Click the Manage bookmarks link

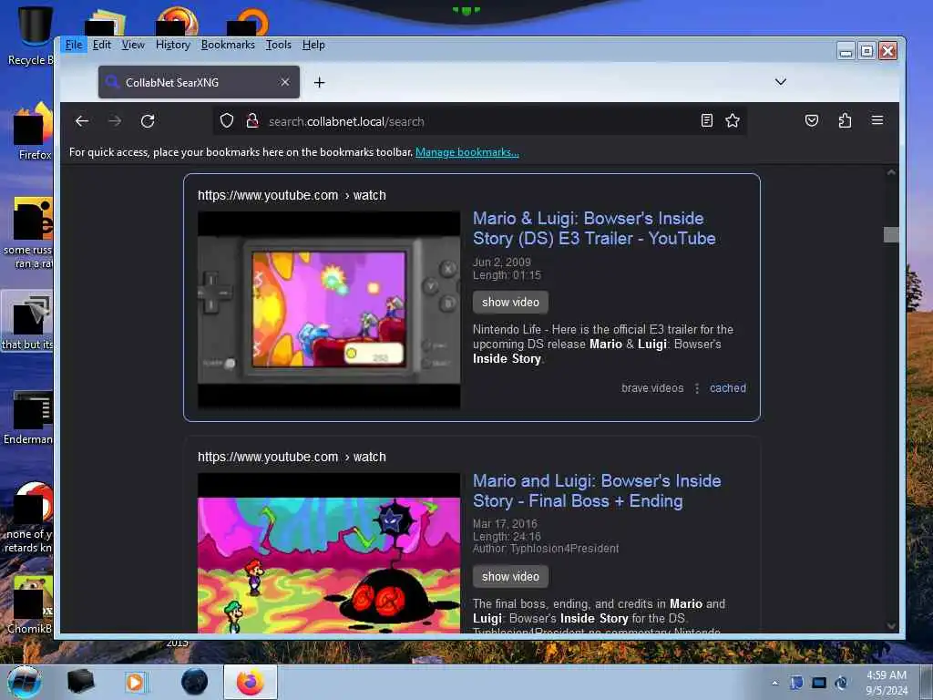tap(467, 152)
